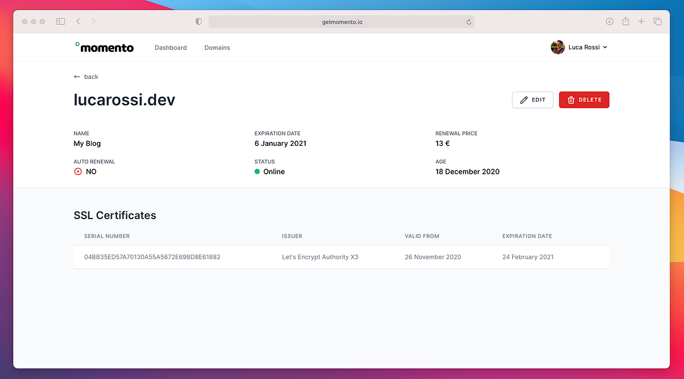This screenshot has height=379, width=684.
Task: Click the 'Online' status text
Action: coord(274,172)
